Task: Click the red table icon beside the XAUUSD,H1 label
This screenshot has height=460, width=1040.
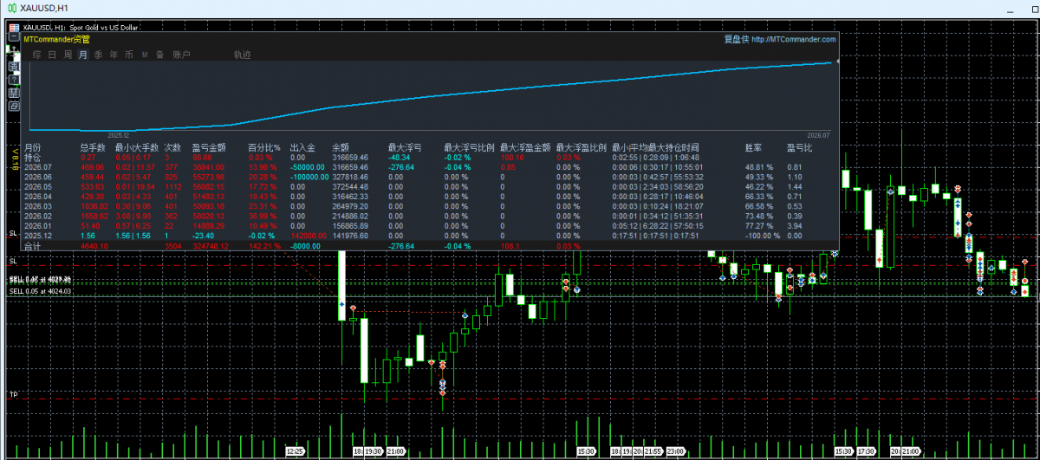Action: tap(14, 28)
